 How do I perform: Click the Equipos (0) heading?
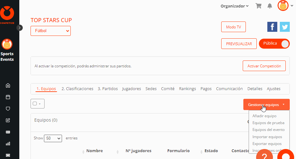(x=46, y=120)
